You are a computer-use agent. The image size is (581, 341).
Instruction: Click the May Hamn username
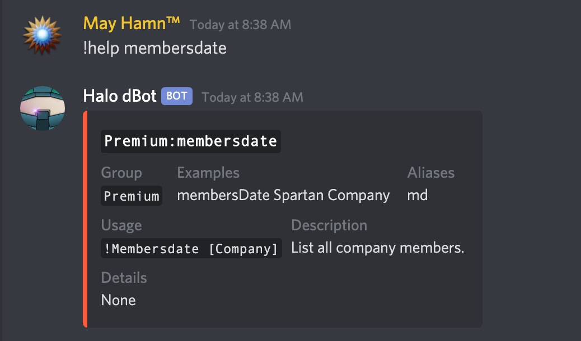(x=130, y=23)
